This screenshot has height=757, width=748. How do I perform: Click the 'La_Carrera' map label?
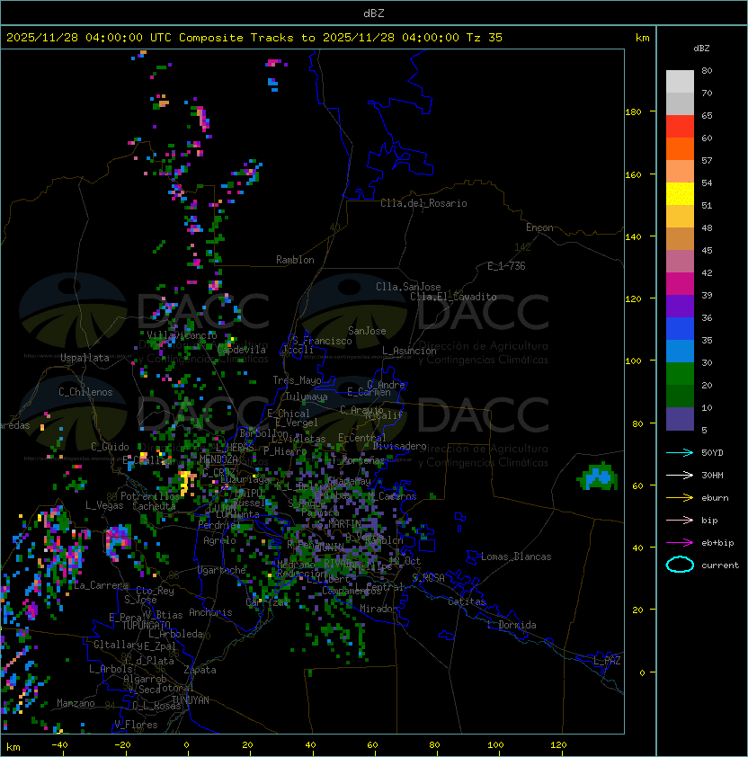(102, 585)
